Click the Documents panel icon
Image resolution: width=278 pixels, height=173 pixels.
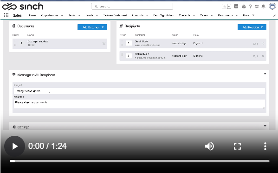pos(14,26)
